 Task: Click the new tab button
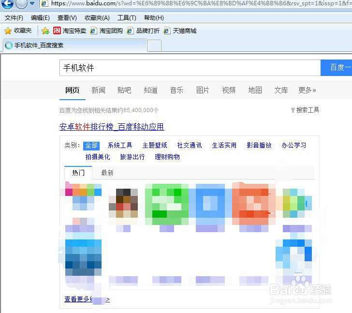[x=154, y=46]
